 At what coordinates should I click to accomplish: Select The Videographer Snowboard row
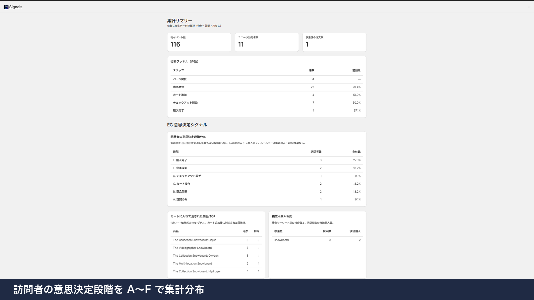(x=216, y=248)
